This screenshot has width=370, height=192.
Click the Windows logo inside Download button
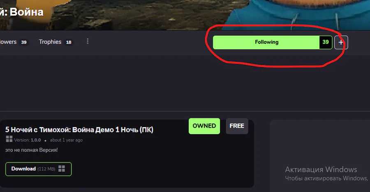[62, 169]
